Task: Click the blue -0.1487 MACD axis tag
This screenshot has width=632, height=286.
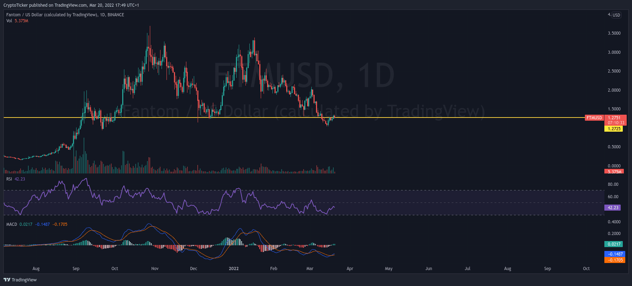Action: pos(615,254)
